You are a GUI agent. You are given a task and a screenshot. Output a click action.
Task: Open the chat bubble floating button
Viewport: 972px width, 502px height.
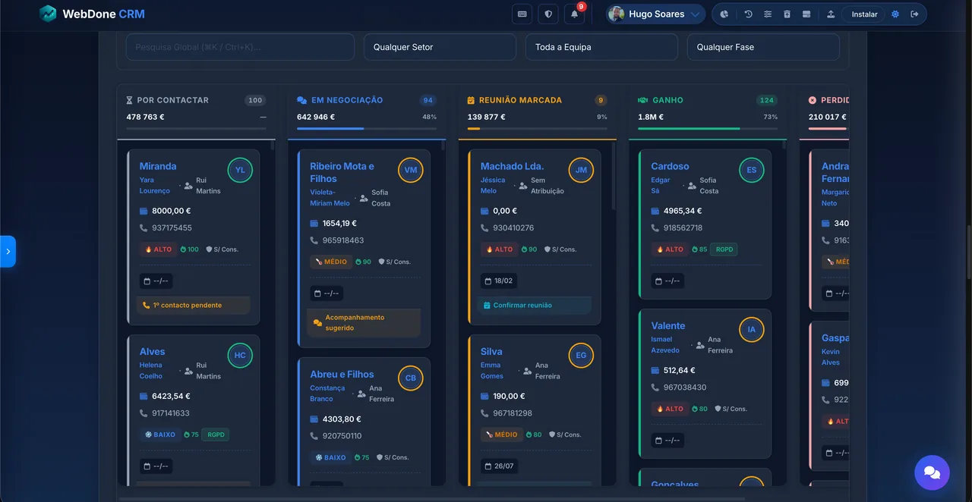[x=932, y=472]
